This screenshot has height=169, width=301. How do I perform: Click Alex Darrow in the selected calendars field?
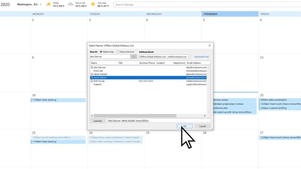point(114,121)
